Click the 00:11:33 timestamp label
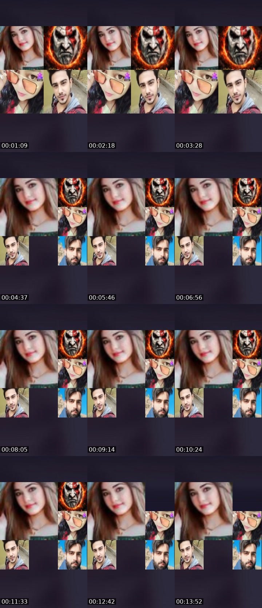The height and width of the screenshot is (608, 262). [x=15, y=601]
